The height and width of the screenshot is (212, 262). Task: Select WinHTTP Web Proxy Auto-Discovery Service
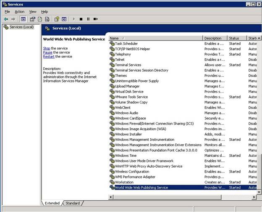click(x=183, y=166)
